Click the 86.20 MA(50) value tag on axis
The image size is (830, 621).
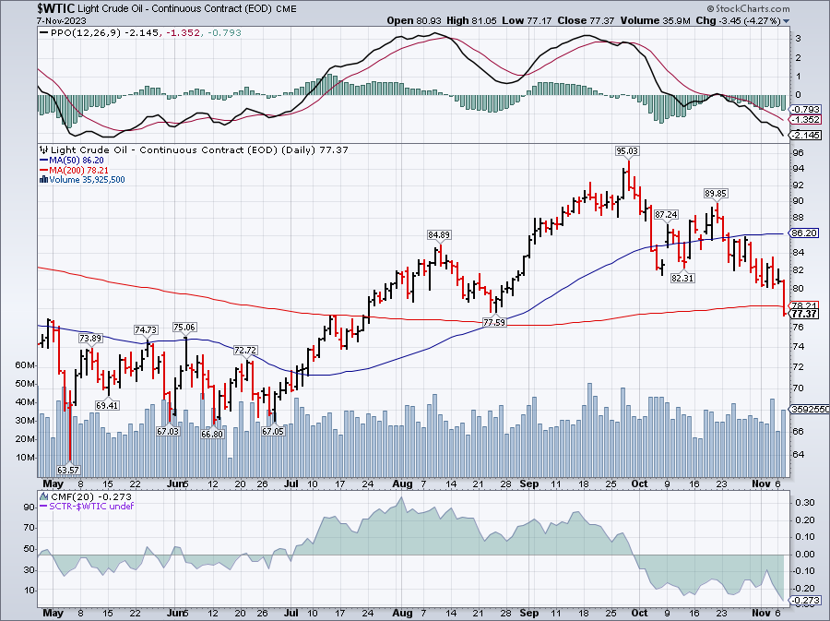pyautogui.click(x=806, y=233)
